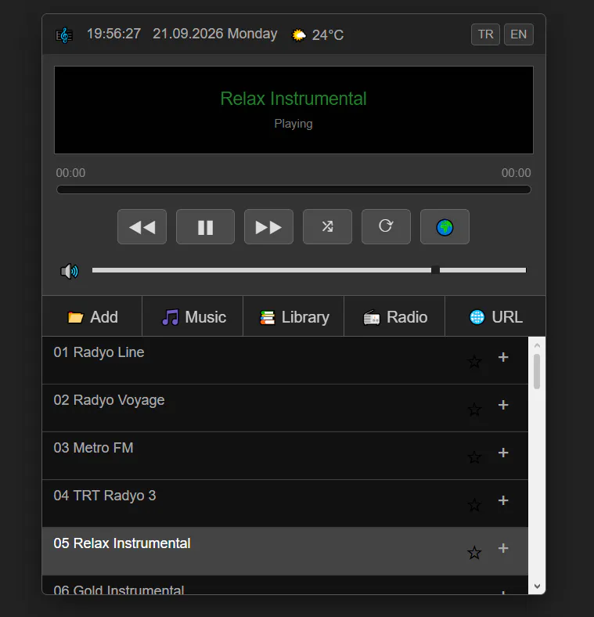Open the URL tab
The width and height of the screenshot is (594, 617).
[495, 317]
